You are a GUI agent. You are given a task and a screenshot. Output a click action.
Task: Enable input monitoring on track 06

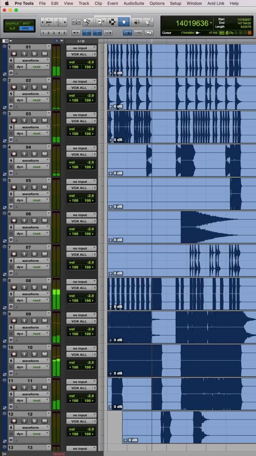coord(24,220)
